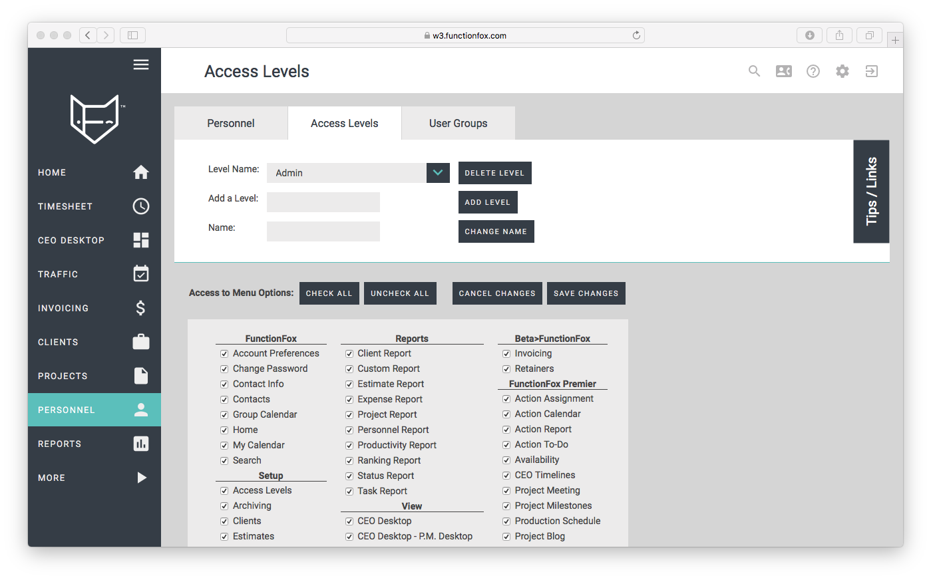Uncheck the Account Preferences checkbox
The height and width of the screenshot is (580, 931).
(224, 354)
